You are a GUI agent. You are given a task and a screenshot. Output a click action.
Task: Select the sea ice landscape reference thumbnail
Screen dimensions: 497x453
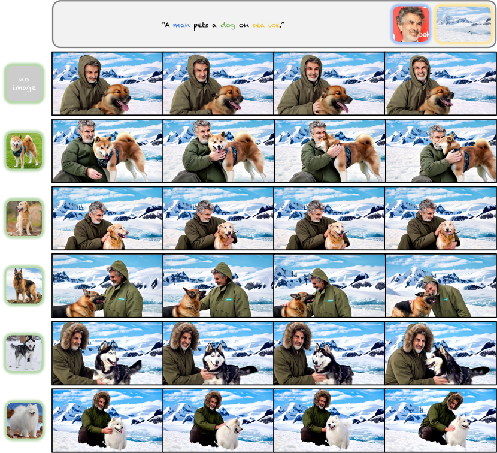point(463,24)
